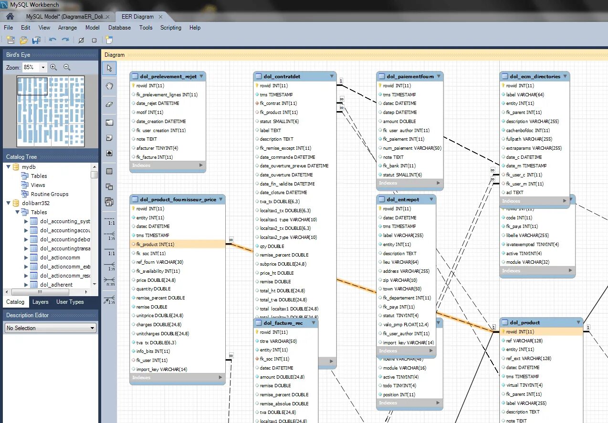This screenshot has height=423, width=608.
Task: Collapse the mydb schema node
Action: pos(9,167)
